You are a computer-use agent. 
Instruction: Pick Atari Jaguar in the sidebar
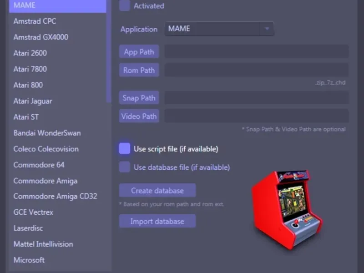click(x=33, y=101)
